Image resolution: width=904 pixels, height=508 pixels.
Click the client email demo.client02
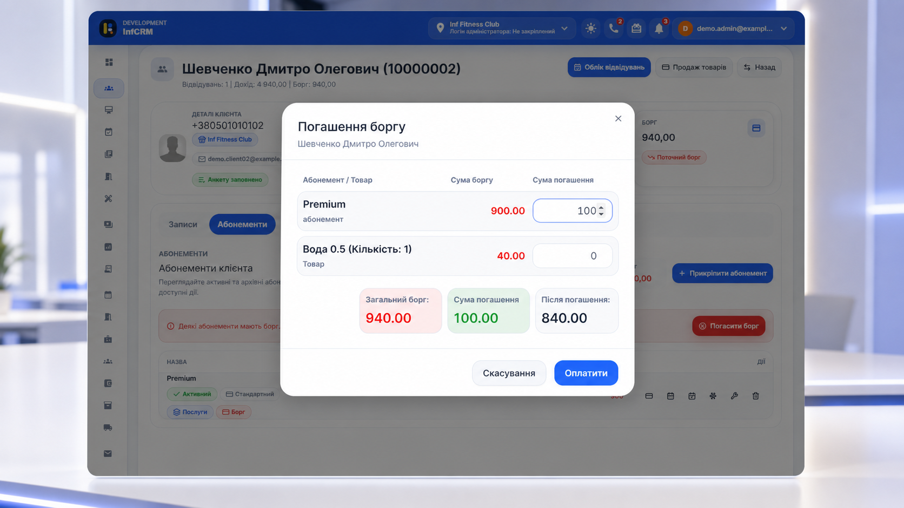(240, 159)
